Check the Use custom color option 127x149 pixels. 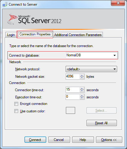(16, 111)
